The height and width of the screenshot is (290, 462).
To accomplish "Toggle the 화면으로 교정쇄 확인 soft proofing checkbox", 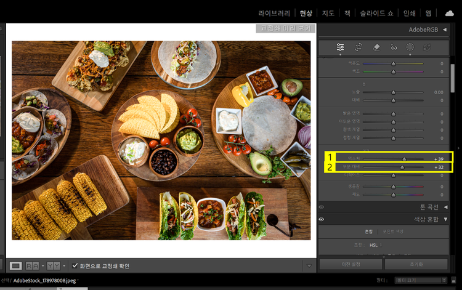I will tap(75, 265).
